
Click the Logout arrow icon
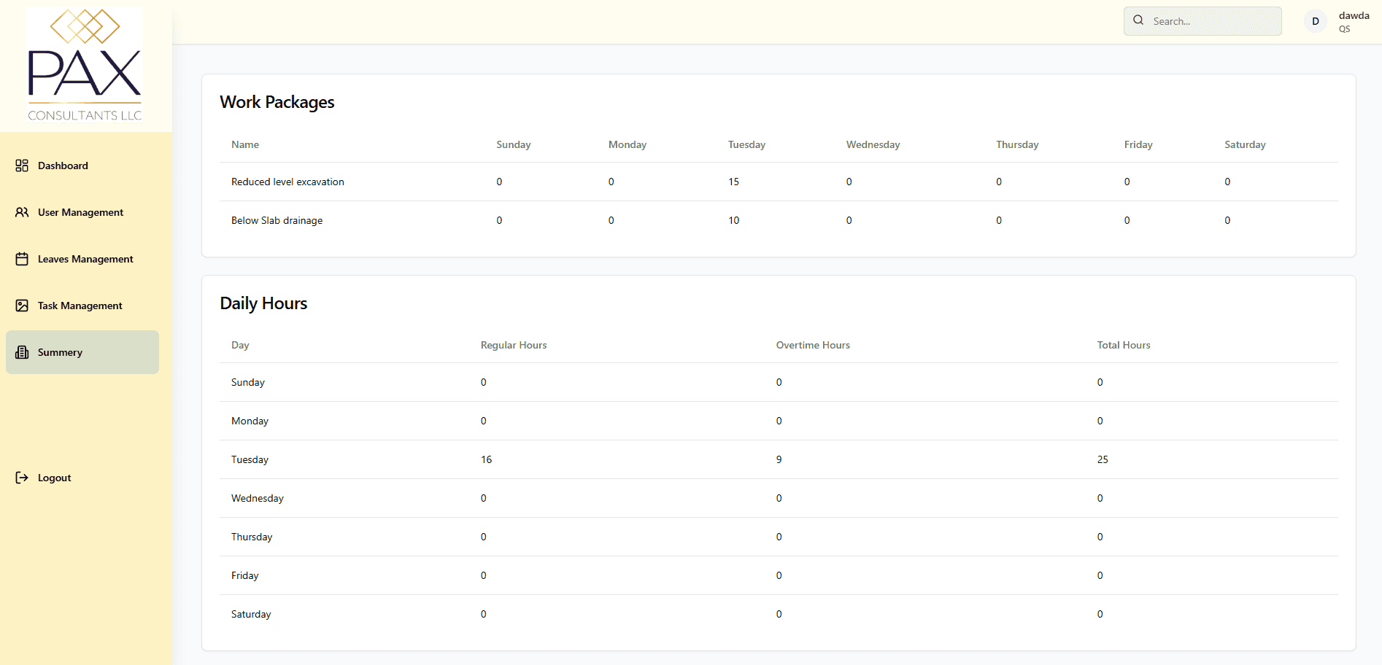coord(22,478)
